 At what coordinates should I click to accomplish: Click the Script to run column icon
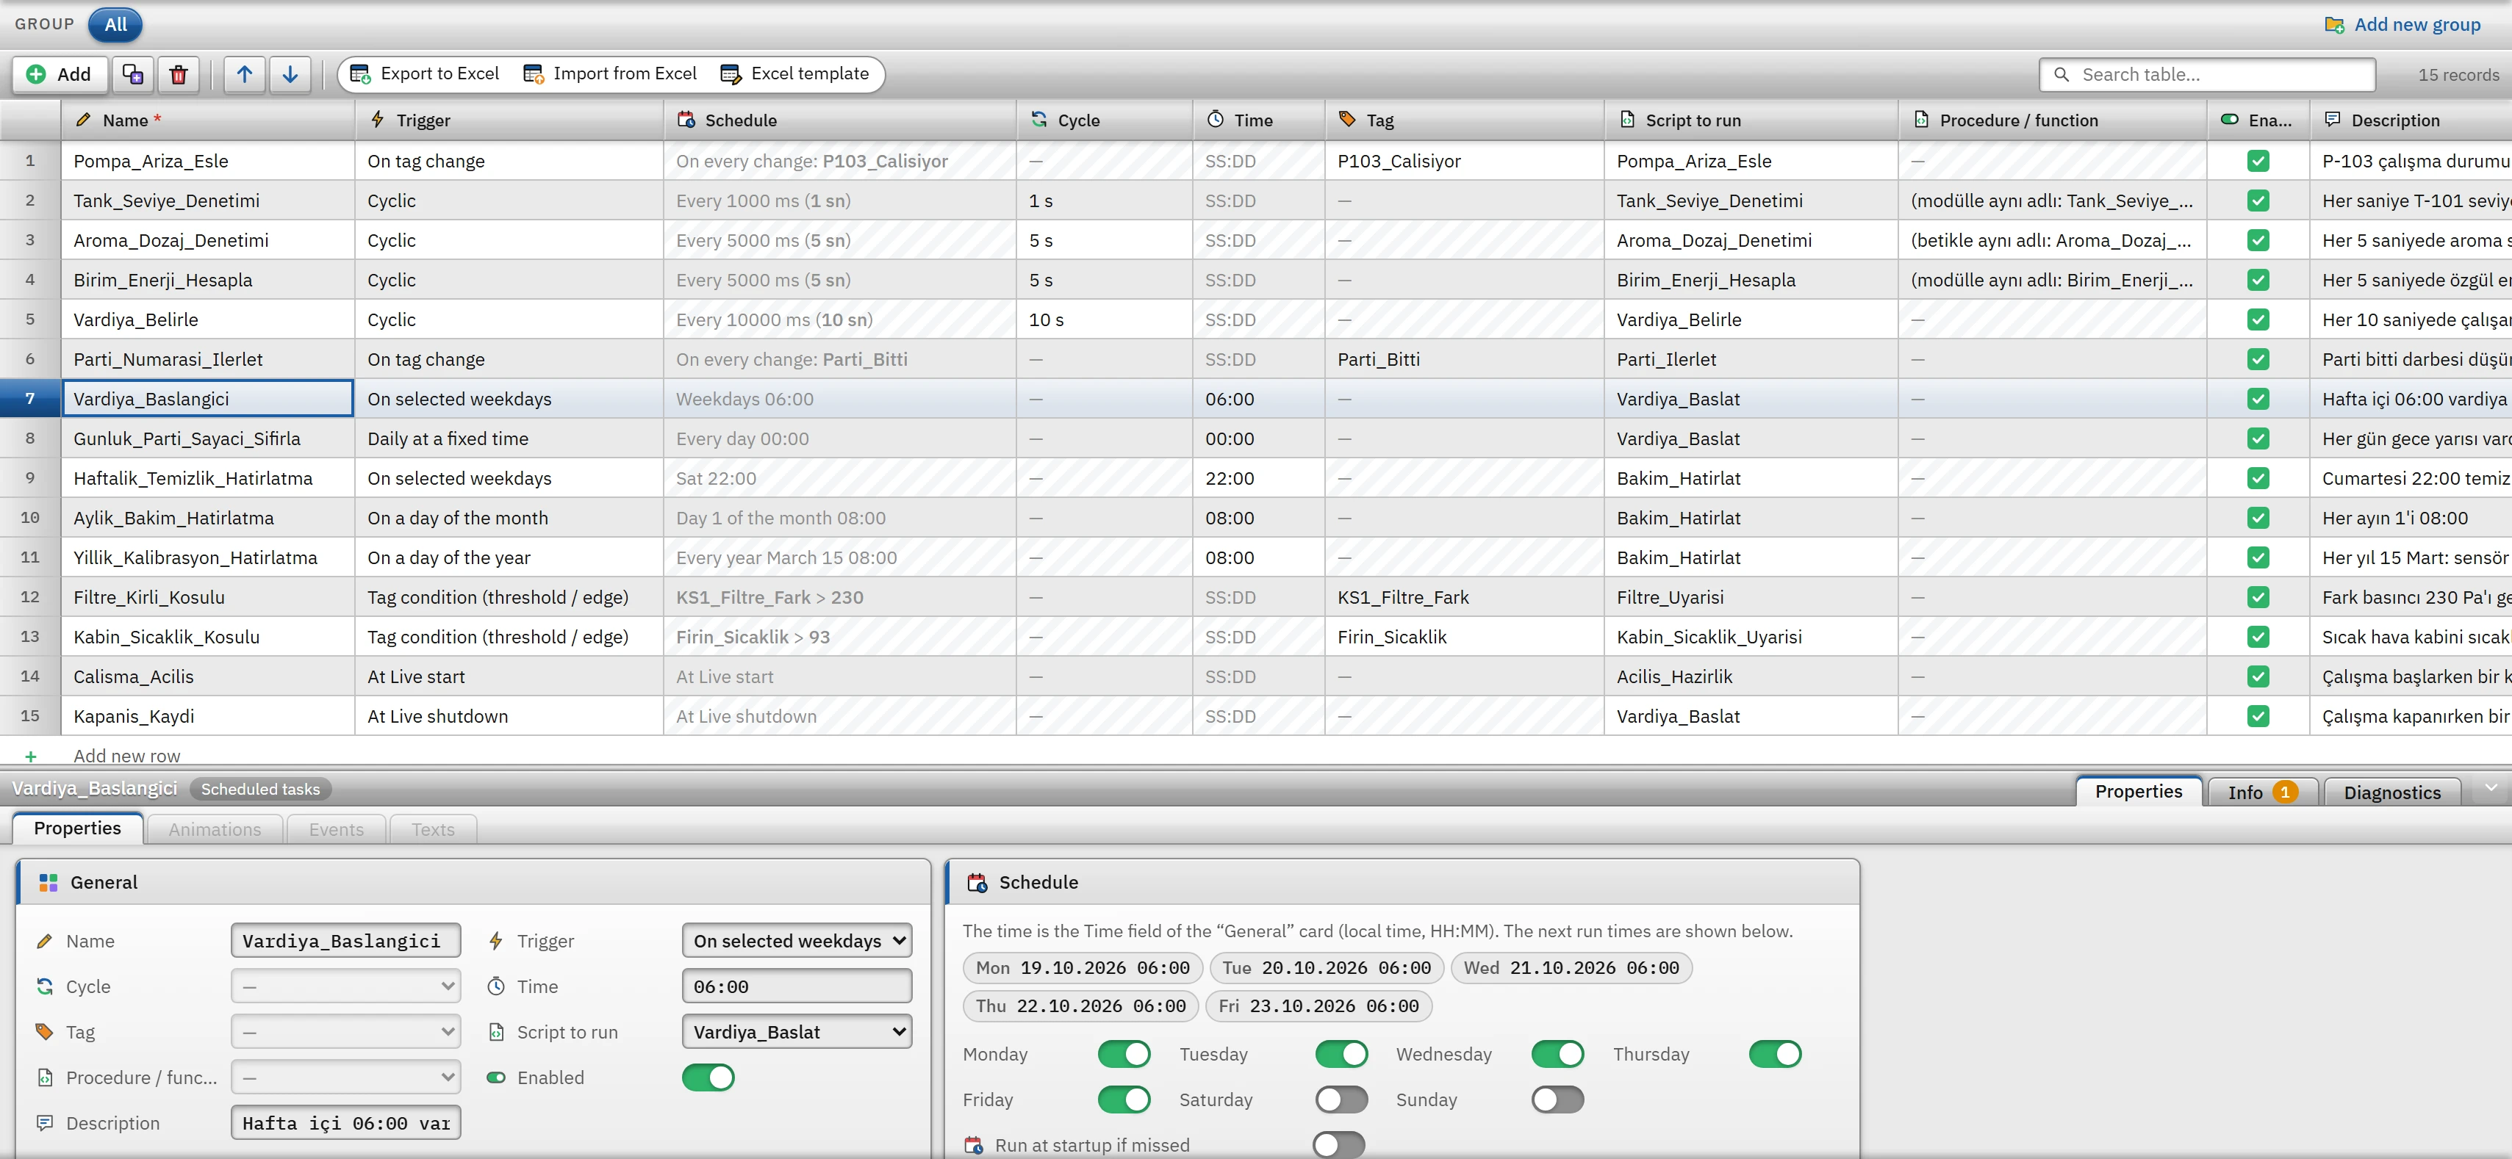[1628, 120]
